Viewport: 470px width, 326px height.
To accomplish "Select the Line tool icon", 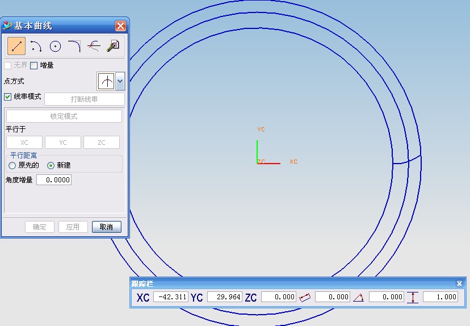I will (x=16, y=46).
